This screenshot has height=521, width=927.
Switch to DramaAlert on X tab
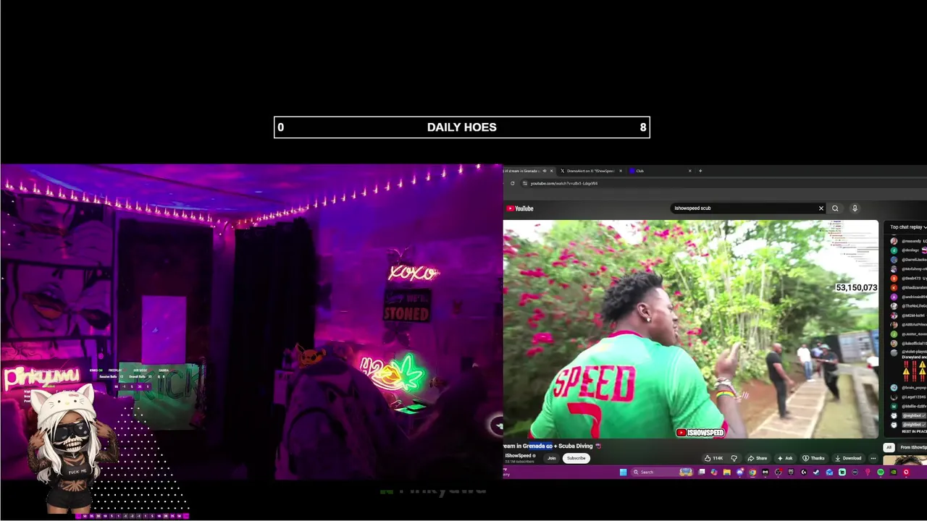[x=590, y=171]
